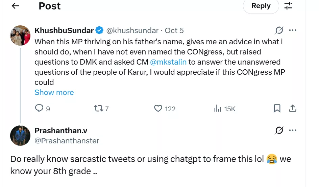This screenshot has height=187, width=319.
Task: Open more options on Prashanthan.v's reply
Action: tap(293, 130)
